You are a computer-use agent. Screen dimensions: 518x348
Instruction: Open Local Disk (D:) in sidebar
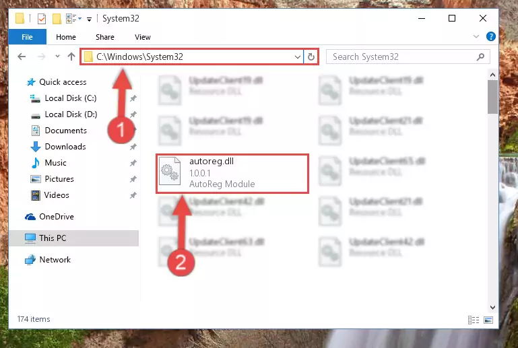[x=71, y=114]
